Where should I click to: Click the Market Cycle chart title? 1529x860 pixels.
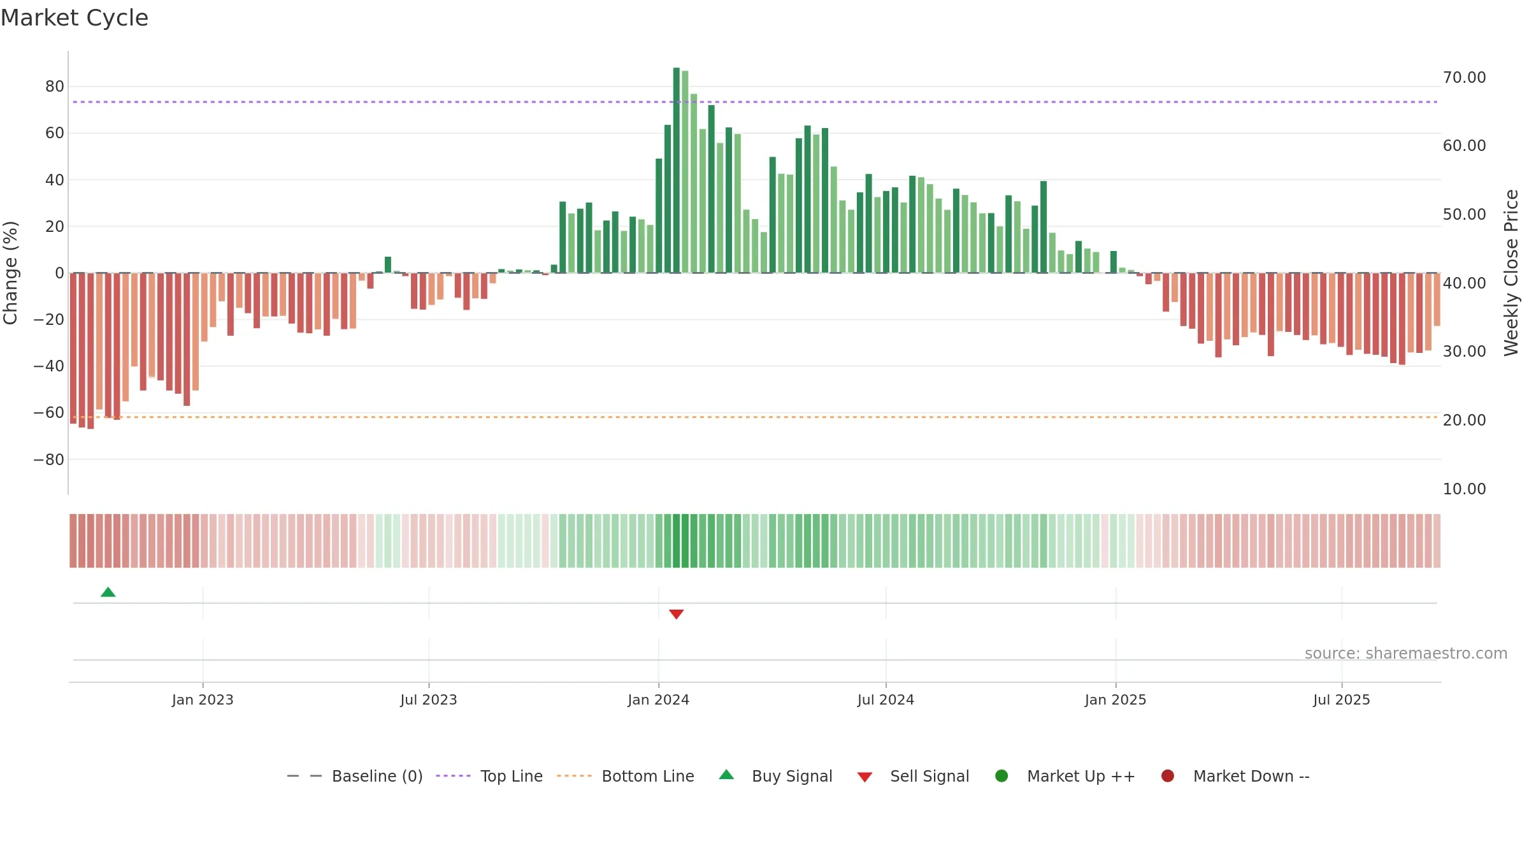[x=75, y=18]
